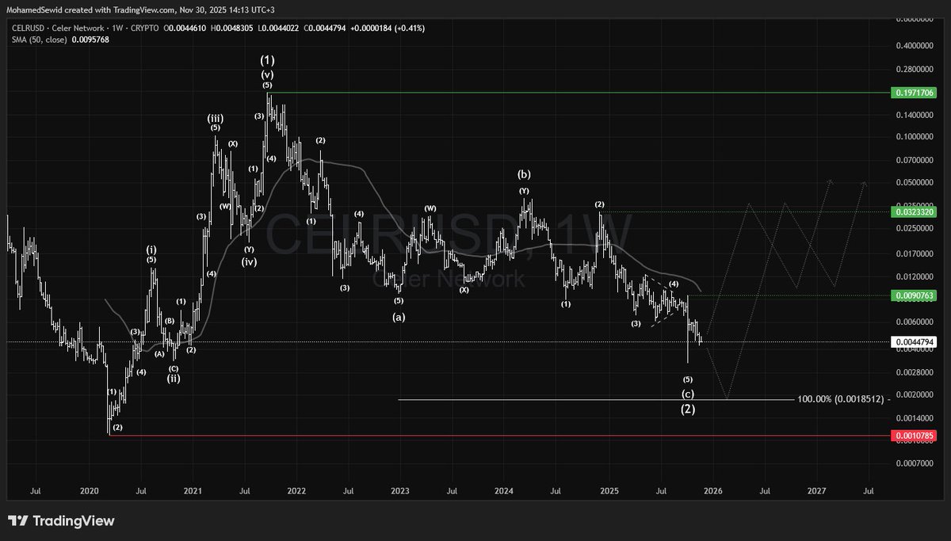
Task: Click the 0.0700000 price axis tick
Action: pos(916,161)
